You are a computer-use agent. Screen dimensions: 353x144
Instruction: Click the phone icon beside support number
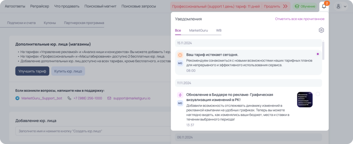69,98
